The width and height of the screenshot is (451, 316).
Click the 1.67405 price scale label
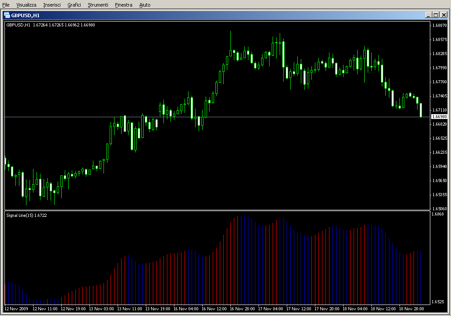pos(440,96)
